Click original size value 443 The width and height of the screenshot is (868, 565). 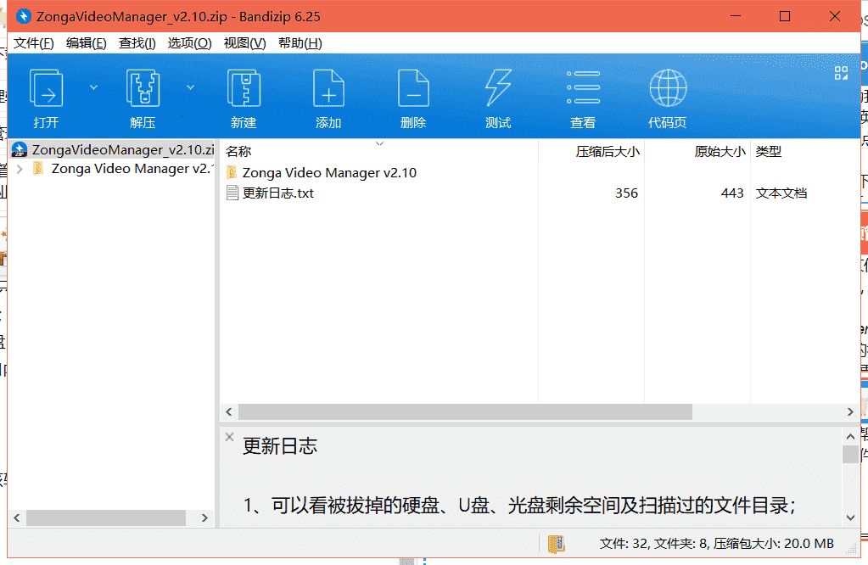coord(732,193)
